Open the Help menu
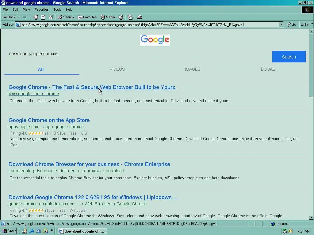 pyautogui.click(x=69, y=9)
